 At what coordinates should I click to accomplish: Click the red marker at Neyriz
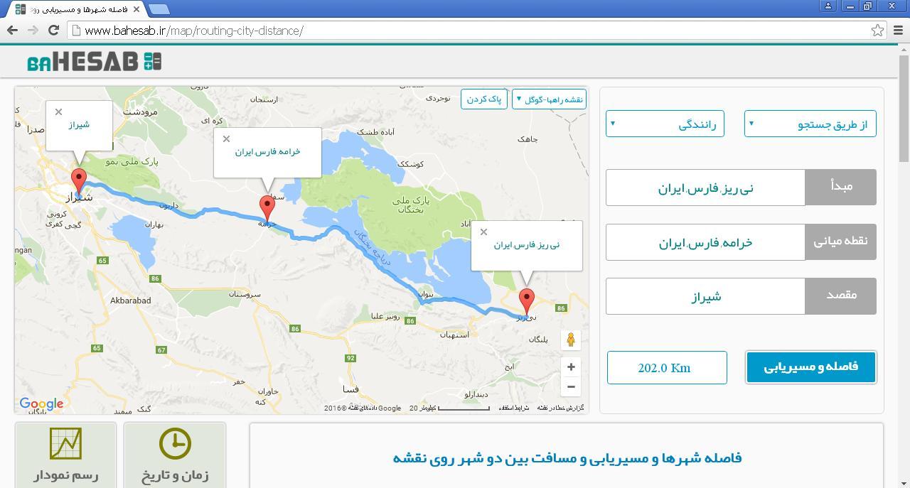point(526,300)
